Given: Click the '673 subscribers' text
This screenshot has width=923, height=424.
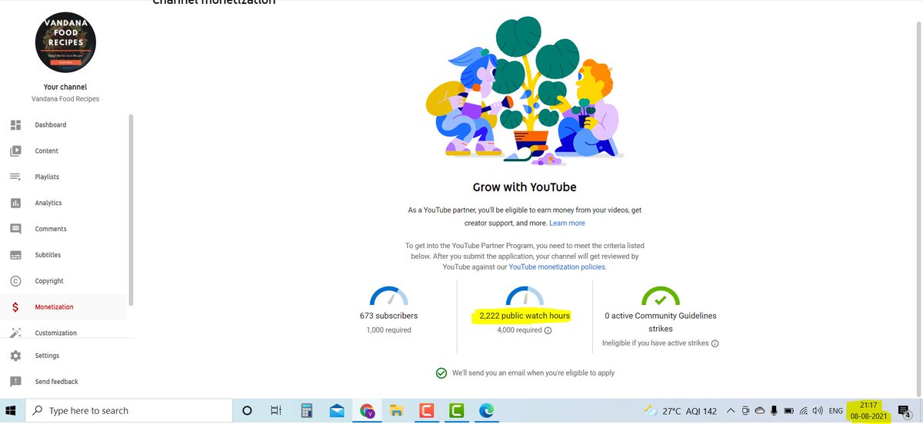Looking at the screenshot, I should pos(389,316).
